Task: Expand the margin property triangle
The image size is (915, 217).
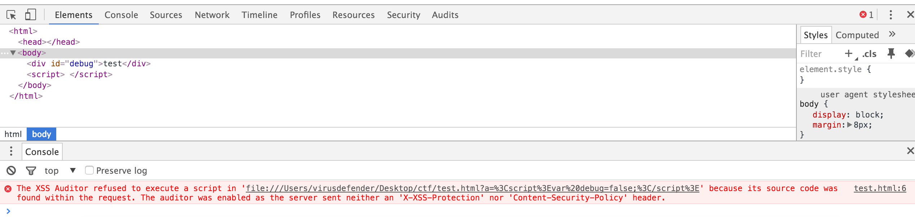Action: pos(849,125)
